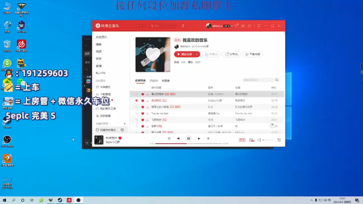The image size is (363, 204).
Task: Go forward with the NetEase title bar arrow
Action: tap(144, 26)
